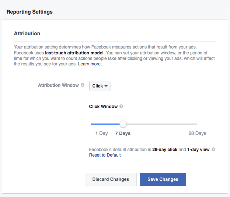
Task: Select the 7 Days slider label
Action: (123, 133)
